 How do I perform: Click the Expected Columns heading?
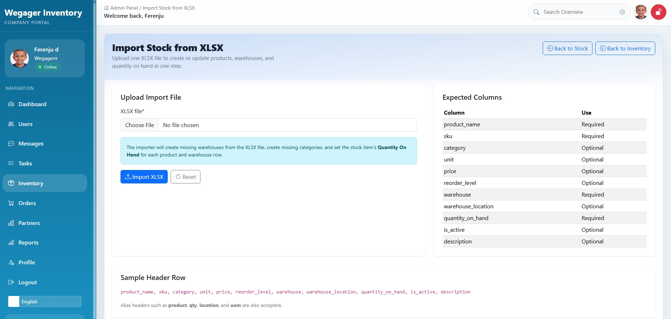[x=472, y=97]
